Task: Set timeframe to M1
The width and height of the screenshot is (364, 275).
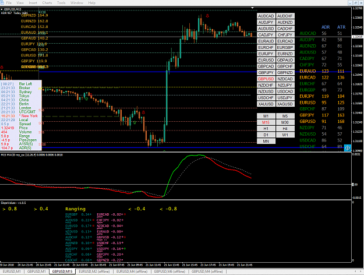Action: (x=266, y=116)
